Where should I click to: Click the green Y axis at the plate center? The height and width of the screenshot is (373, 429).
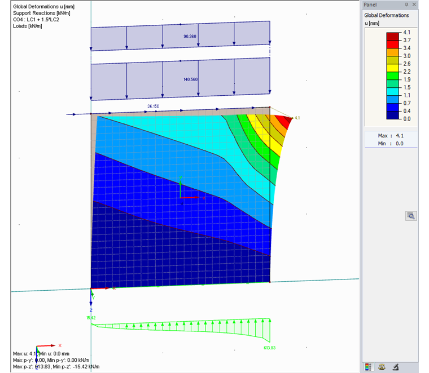[x=180, y=187]
